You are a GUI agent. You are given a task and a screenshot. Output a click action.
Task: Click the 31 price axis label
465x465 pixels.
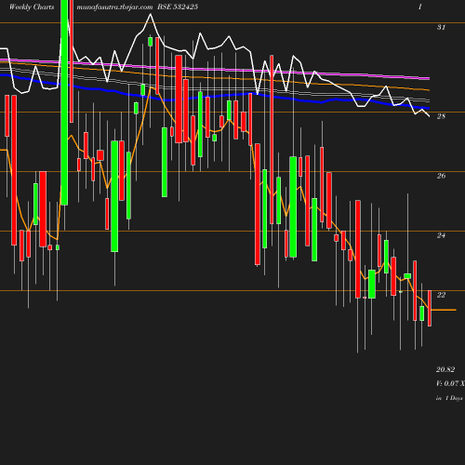click(441, 27)
